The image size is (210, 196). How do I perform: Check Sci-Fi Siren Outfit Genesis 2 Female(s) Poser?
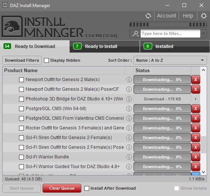[x=21, y=147]
